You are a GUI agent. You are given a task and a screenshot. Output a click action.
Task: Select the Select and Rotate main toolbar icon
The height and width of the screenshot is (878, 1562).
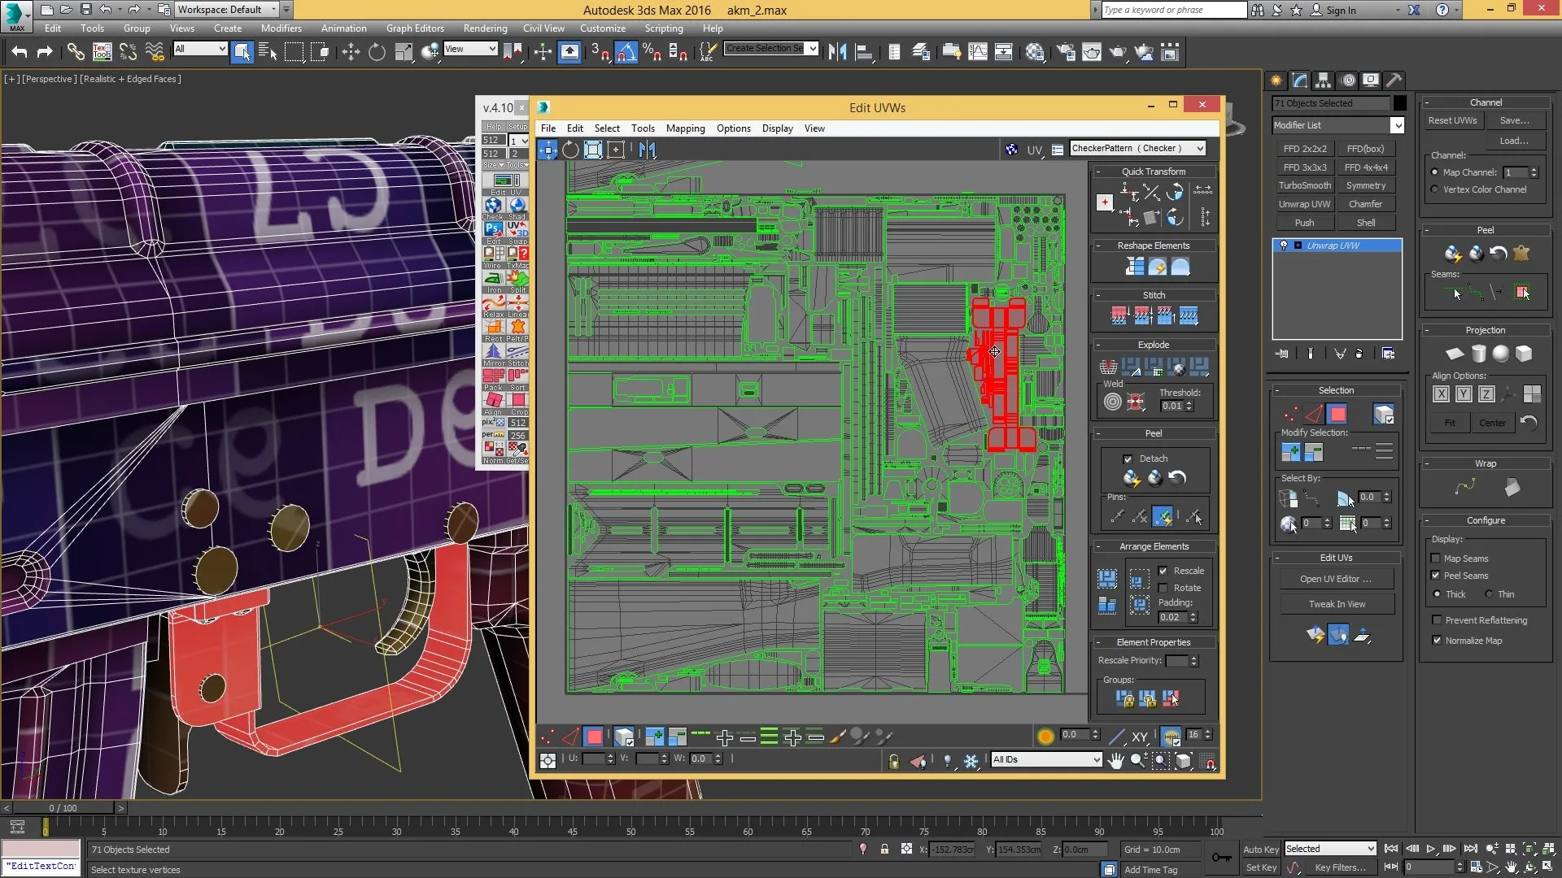(377, 53)
